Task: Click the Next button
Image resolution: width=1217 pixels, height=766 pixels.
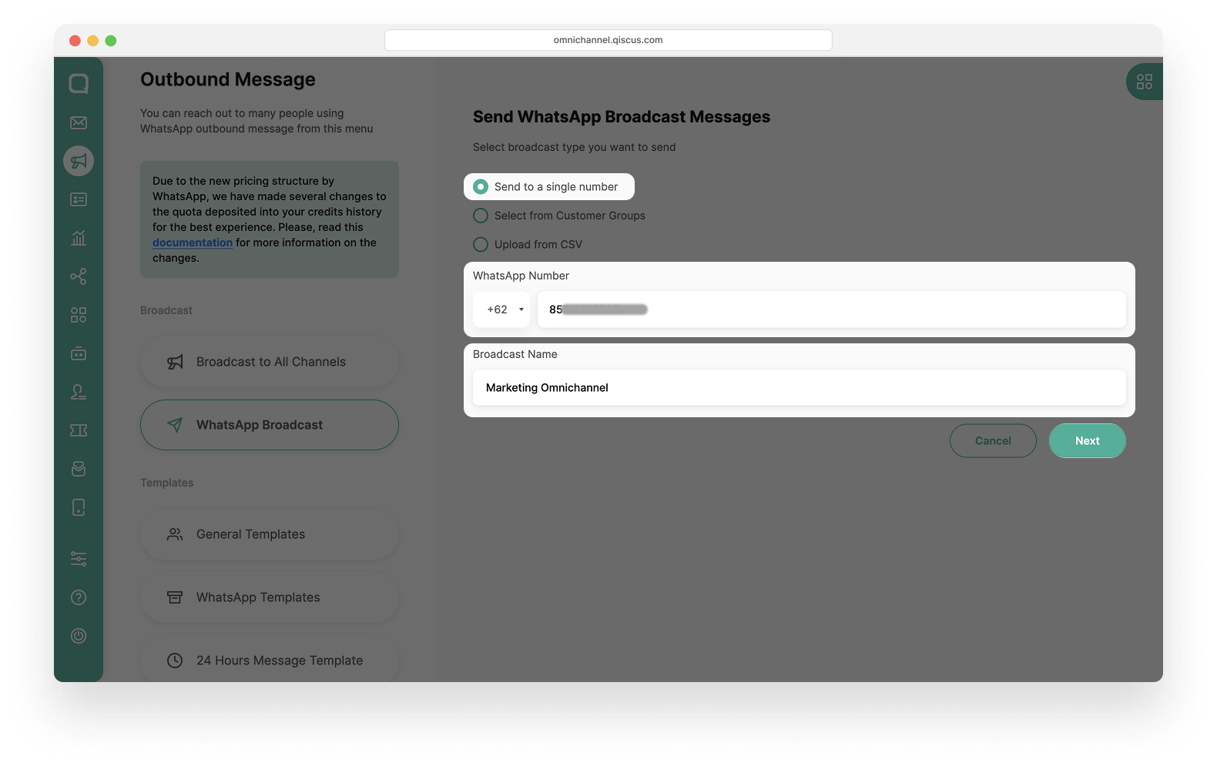Action: click(x=1088, y=441)
